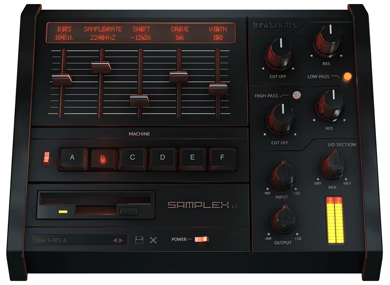Toggle the LOW PASS filter light button
390x285 pixels.
347,77
